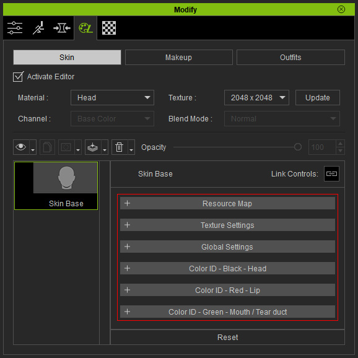Click the trash delete layer icon

[119, 147]
